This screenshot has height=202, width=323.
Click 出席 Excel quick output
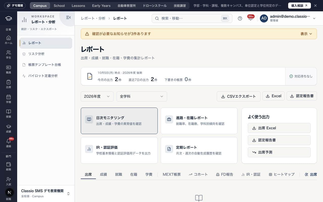tap(279, 128)
